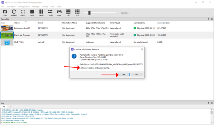Sort by Name column header
Screen dimensions: 214x125
point(17,23)
